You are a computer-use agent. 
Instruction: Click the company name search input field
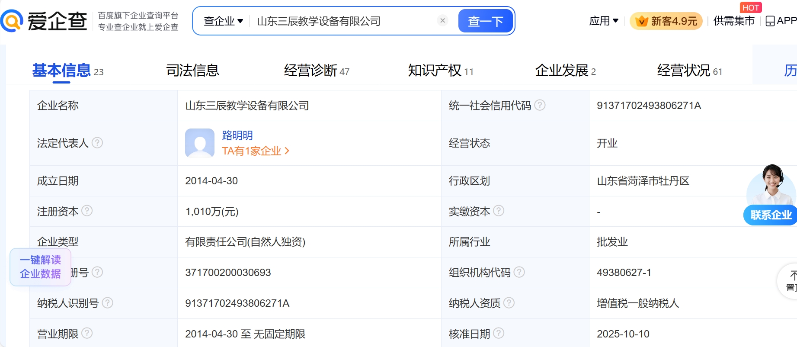coord(342,21)
